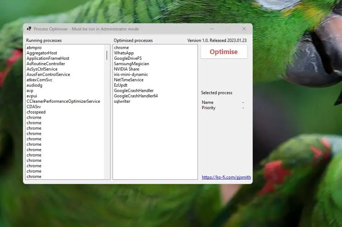This screenshot has height=227, width=342.
Task: Click the Version 1.0 release text
Action: 217,40
